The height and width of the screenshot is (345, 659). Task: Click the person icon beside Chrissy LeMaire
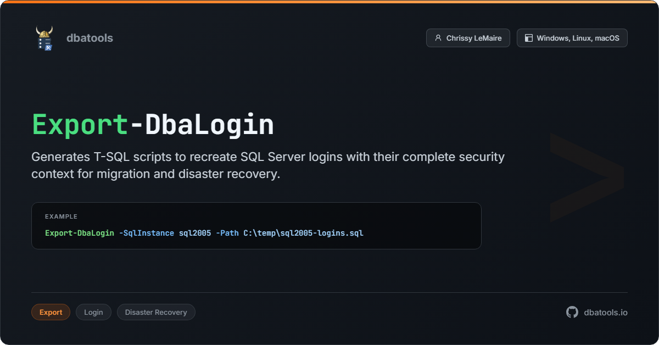(x=438, y=38)
